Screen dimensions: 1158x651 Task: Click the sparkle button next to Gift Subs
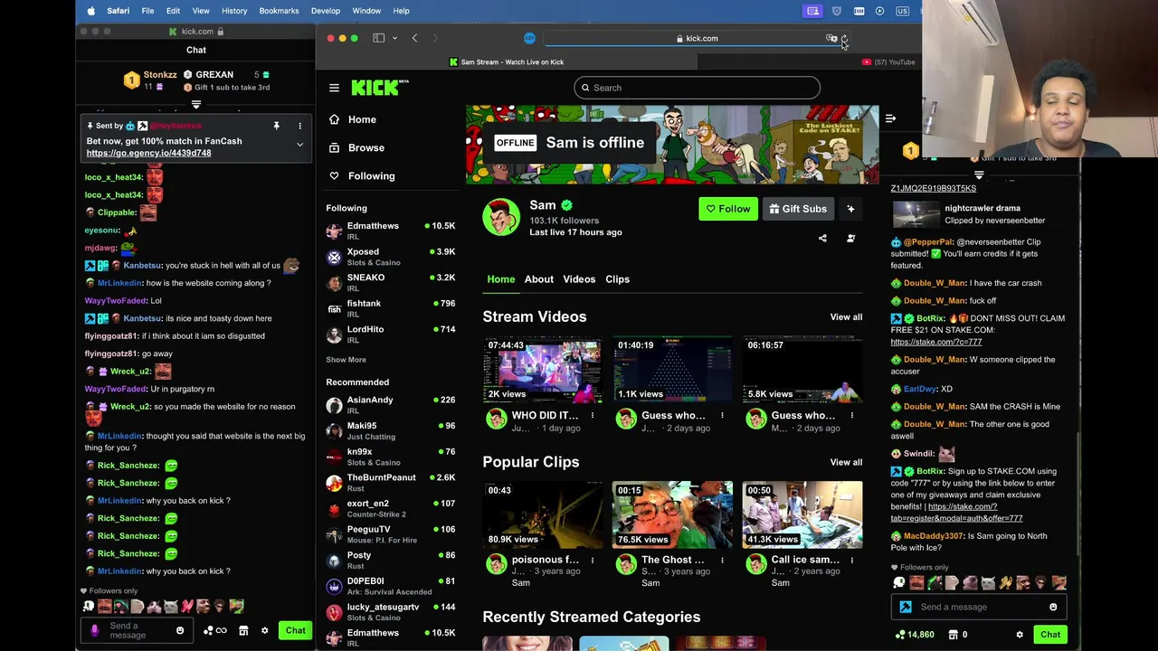point(850,209)
